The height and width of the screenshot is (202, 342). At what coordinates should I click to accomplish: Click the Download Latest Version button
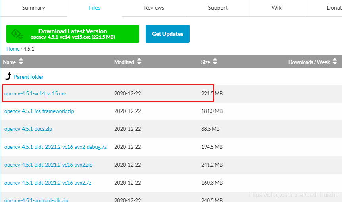pyautogui.click(x=73, y=34)
